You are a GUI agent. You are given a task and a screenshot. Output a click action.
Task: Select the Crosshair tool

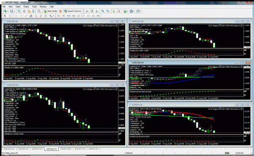point(10,16)
